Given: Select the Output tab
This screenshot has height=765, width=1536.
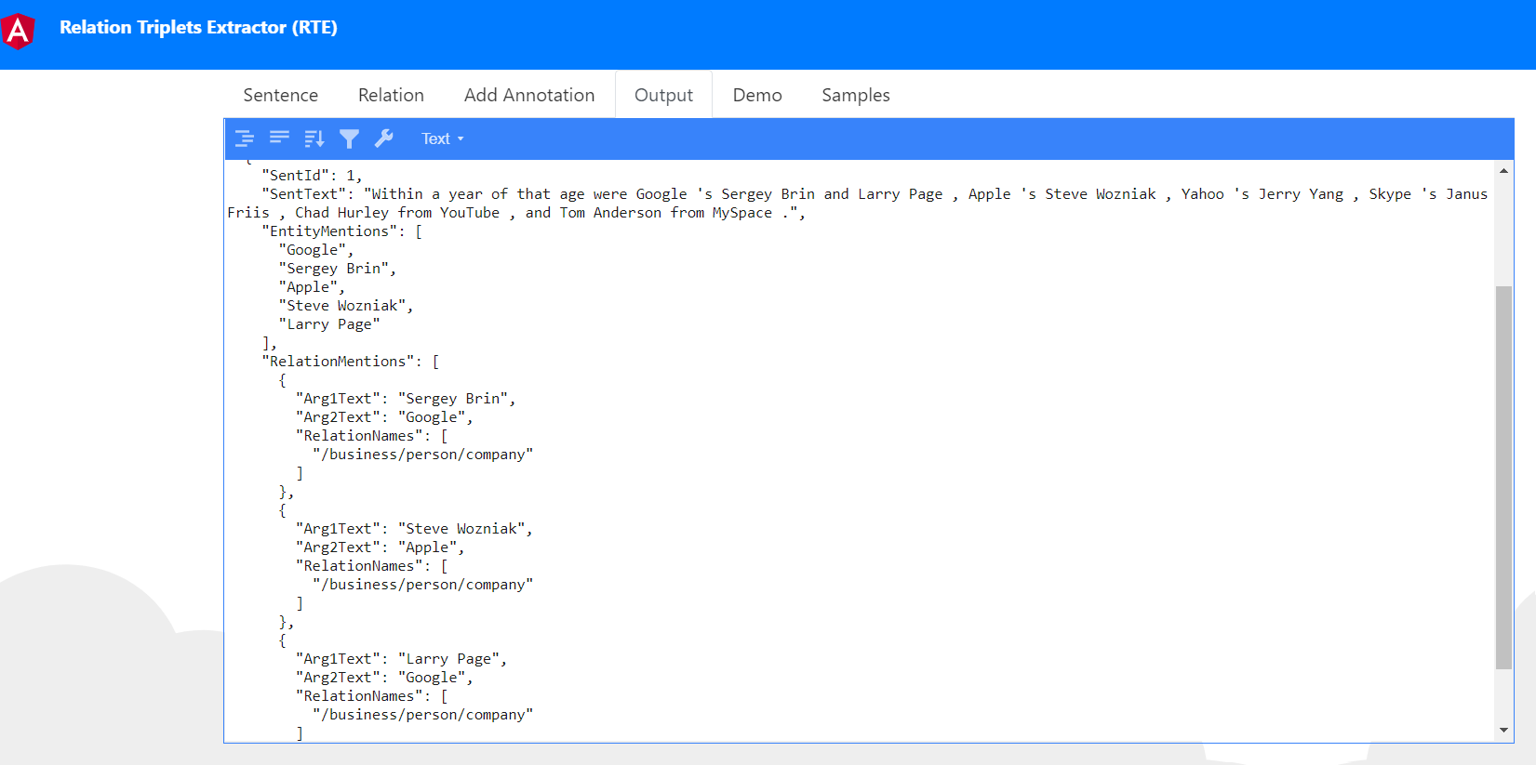Looking at the screenshot, I should 663,95.
